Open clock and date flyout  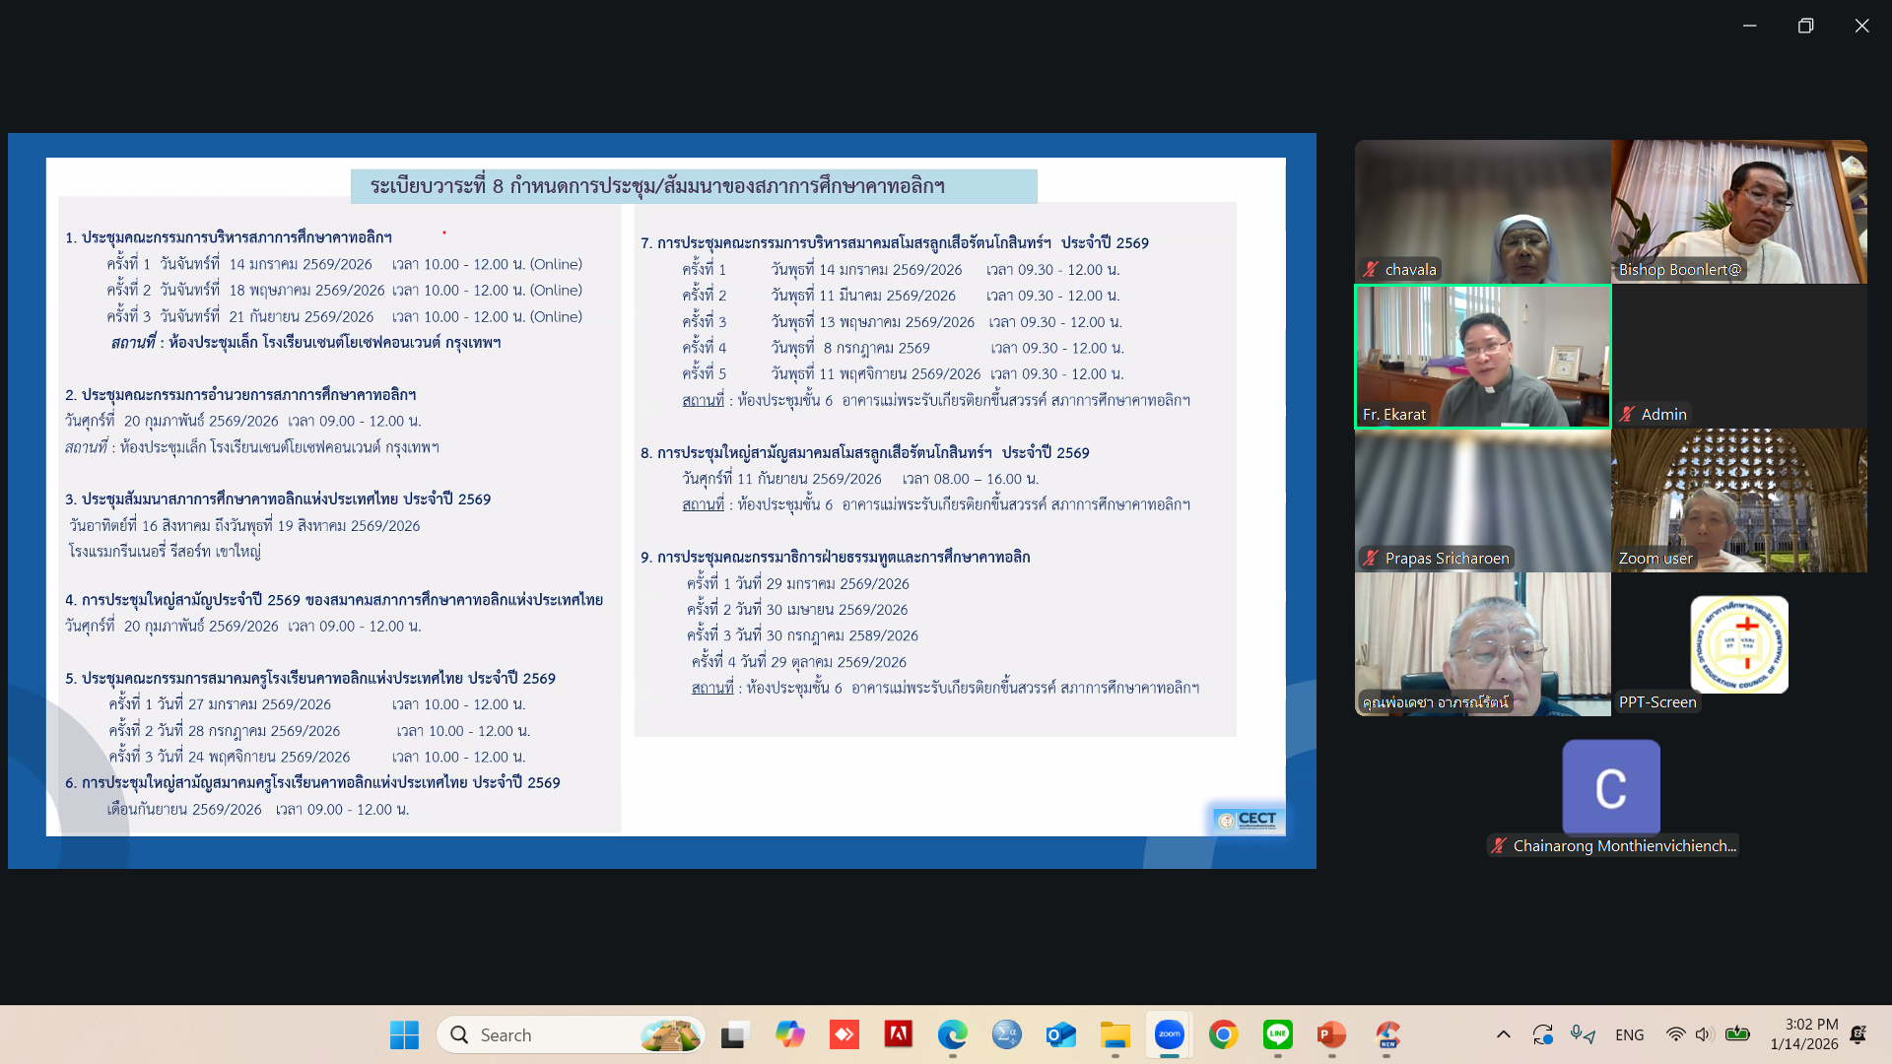[1803, 1034]
